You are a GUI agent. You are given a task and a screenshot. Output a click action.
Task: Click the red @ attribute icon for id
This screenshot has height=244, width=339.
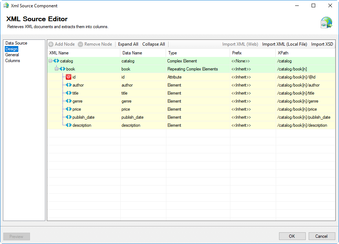click(68, 77)
